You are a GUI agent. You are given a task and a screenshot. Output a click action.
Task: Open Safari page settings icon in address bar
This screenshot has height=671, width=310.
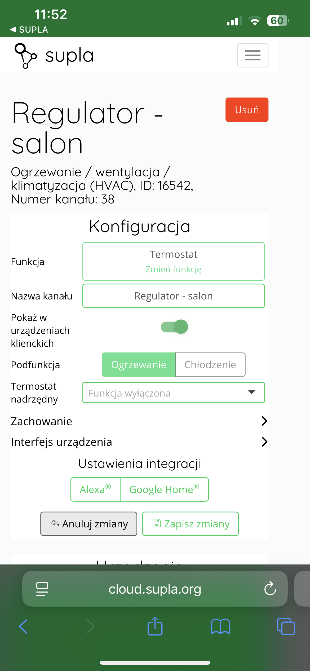pyautogui.click(x=42, y=589)
